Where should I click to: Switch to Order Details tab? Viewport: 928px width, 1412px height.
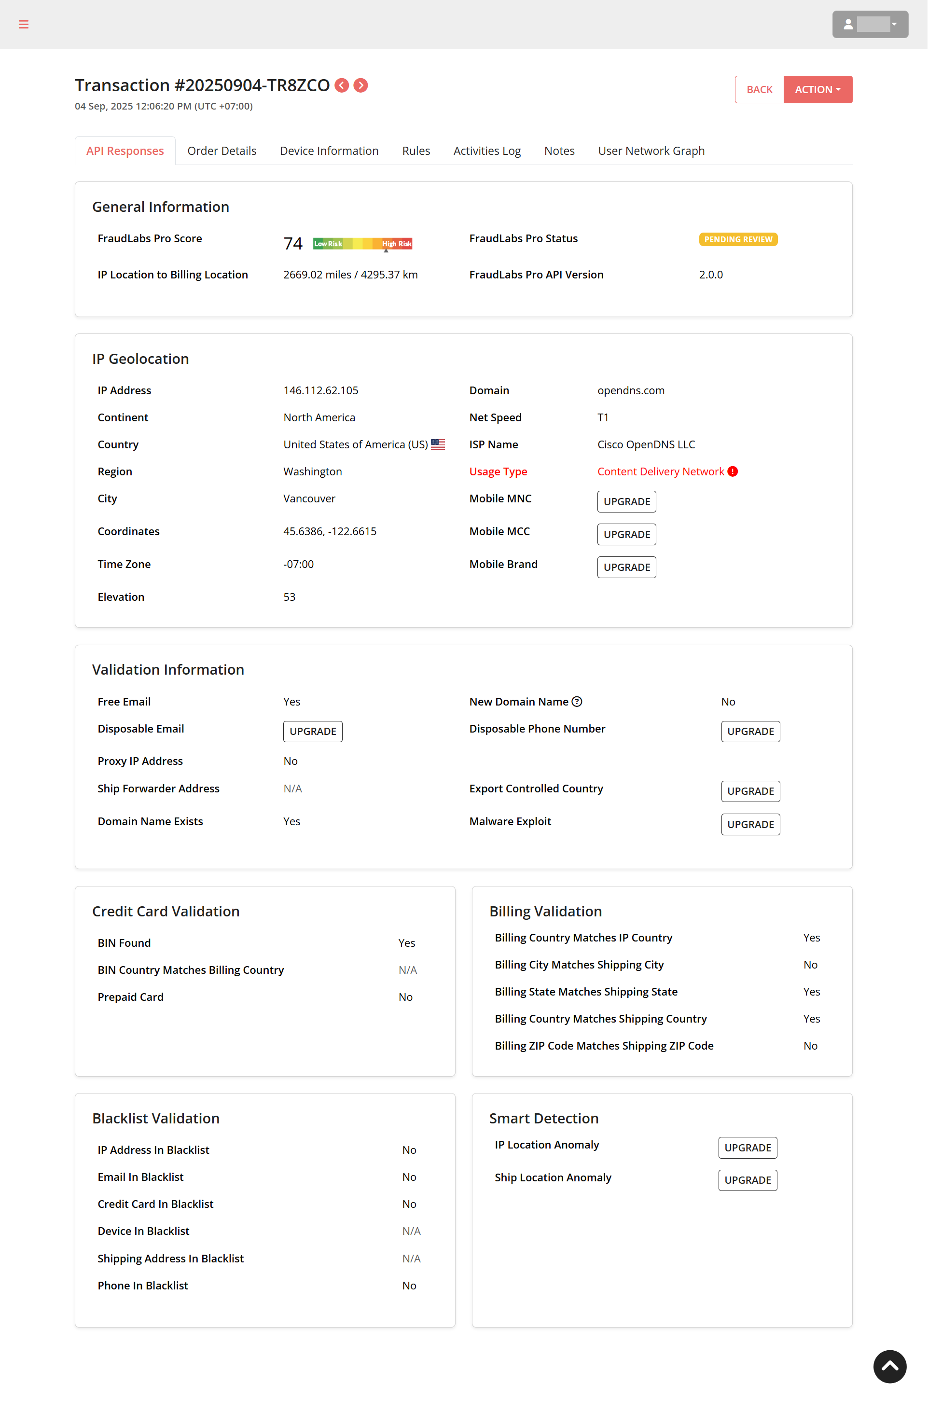[222, 151]
